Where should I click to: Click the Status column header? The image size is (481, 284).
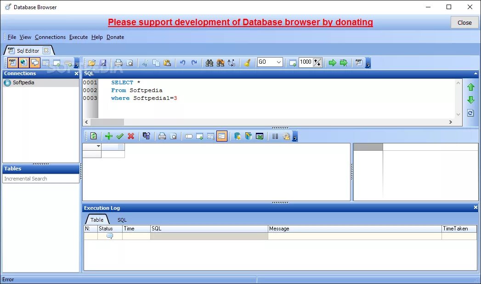point(110,229)
